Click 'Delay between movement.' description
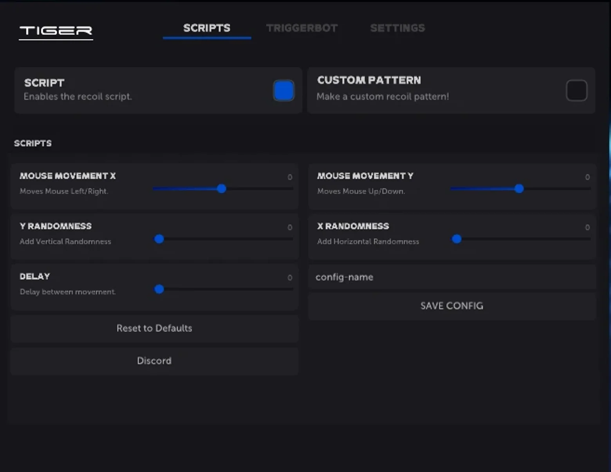Image resolution: width=611 pixels, height=472 pixels. (x=68, y=291)
